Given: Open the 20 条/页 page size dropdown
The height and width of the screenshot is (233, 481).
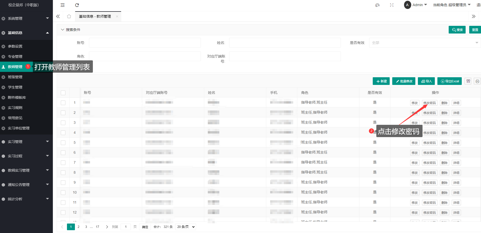Looking at the screenshot, I should click(x=186, y=227).
